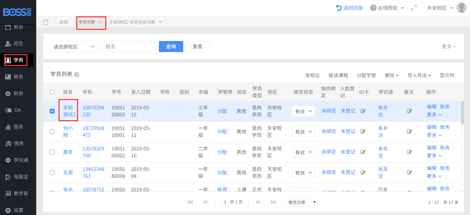470x215 pixels.
Task: Switch to 手机测试2-学员信息详情 tab
Action: (x=132, y=22)
